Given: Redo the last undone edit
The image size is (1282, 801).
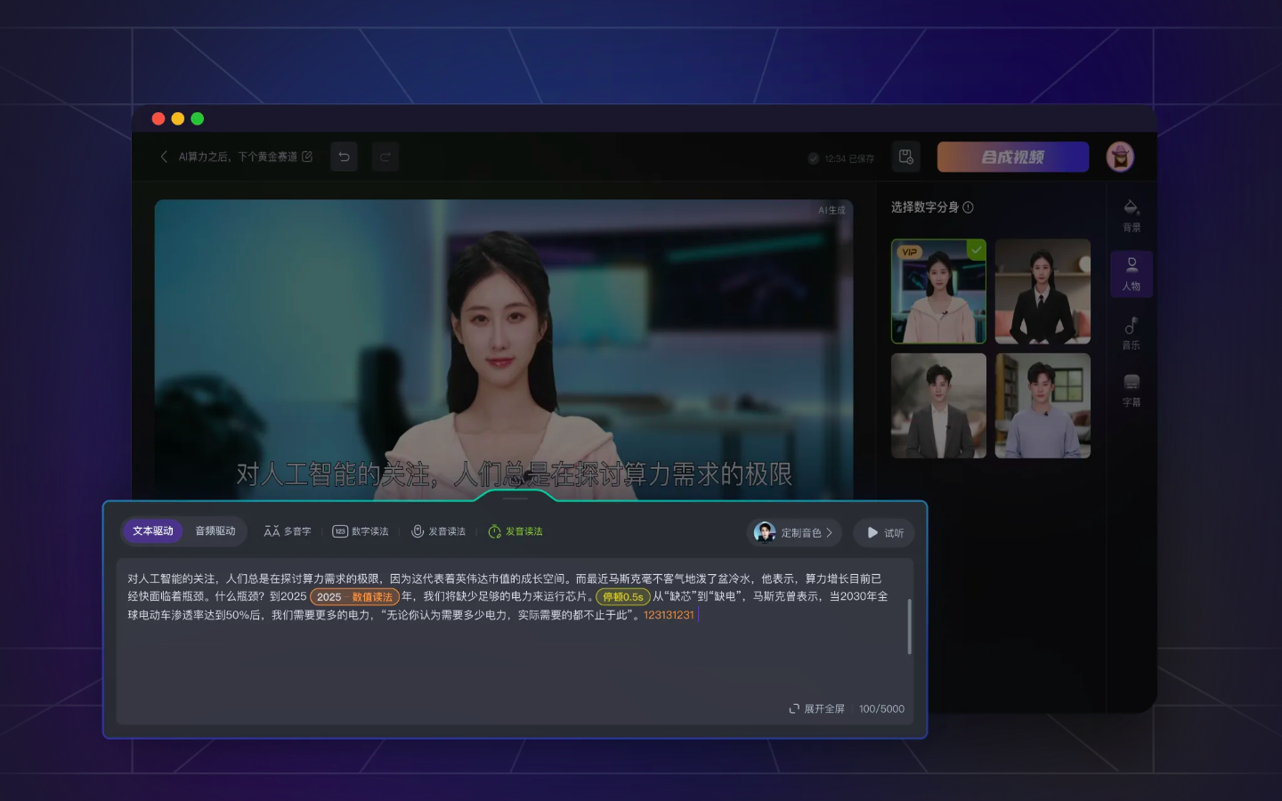Looking at the screenshot, I should point(385,157).
